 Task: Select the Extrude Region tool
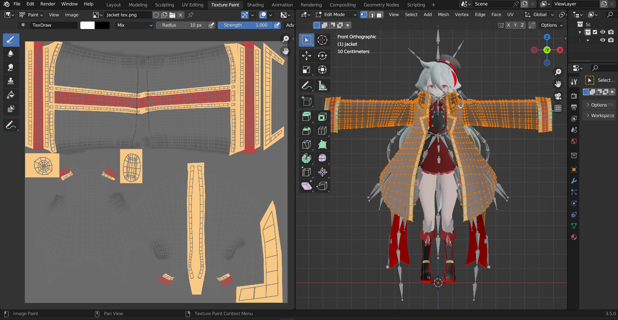(x=306, y=117)
